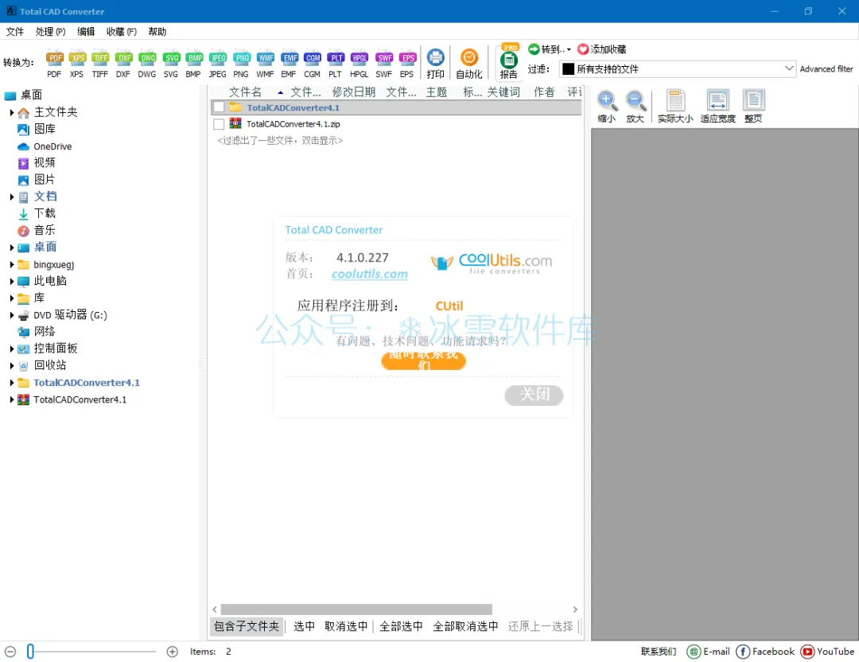
Task: Pick PLT conversion icon
Action: point(336,64)
